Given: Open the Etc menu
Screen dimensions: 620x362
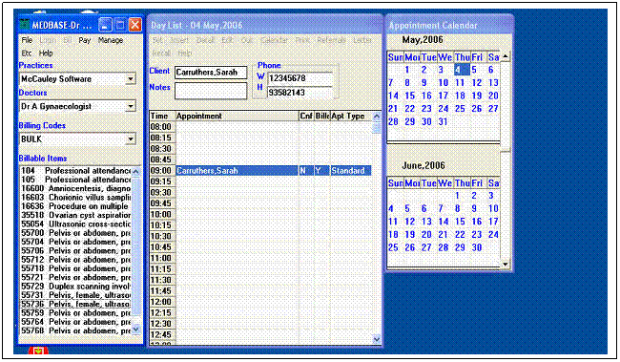Looking at the screenshot, I should (x=27, y=53).
